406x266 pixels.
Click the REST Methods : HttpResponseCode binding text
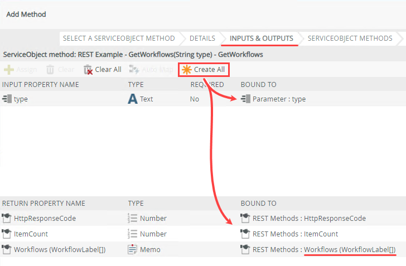click(x=309, y=219)
